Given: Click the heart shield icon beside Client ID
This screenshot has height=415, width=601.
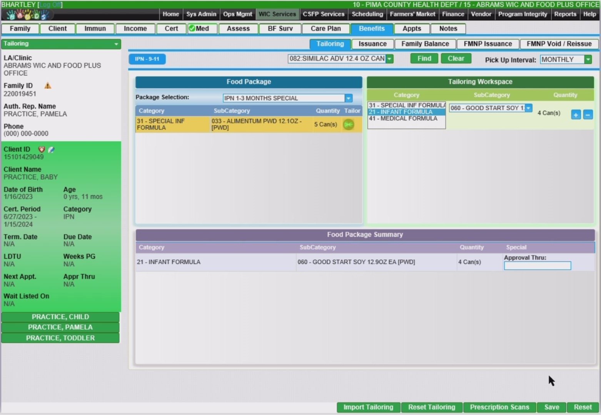Looking at the screenshot, I should point(42,149).
